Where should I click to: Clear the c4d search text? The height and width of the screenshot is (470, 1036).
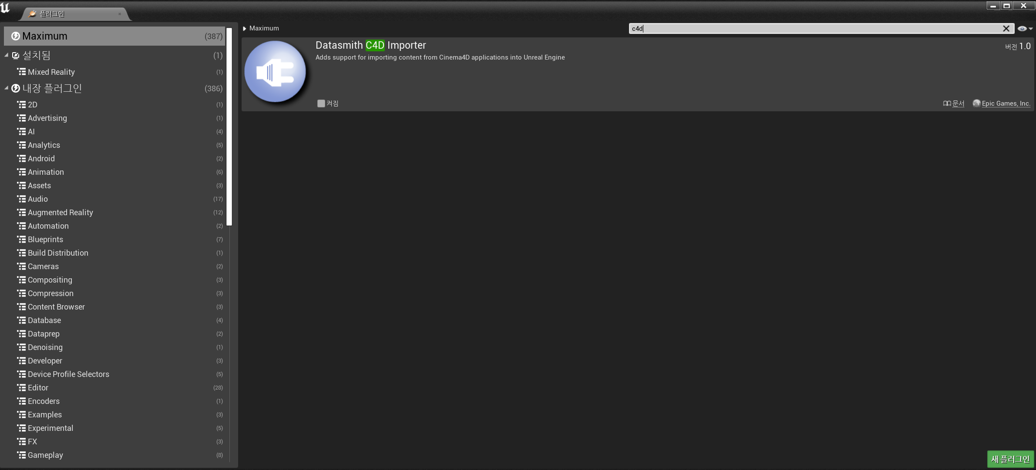point(1006,29)
